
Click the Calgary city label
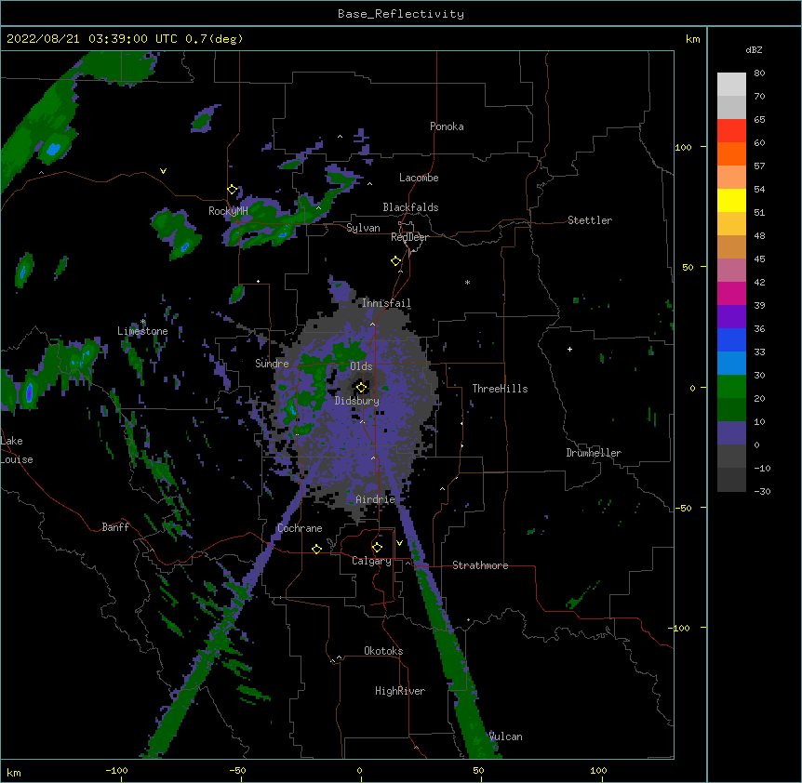click(371, 561)
